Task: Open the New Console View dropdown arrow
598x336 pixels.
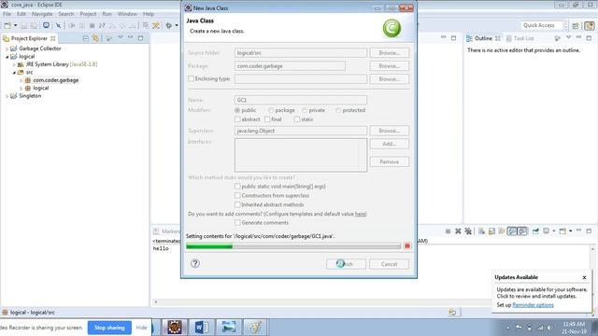Action: tap(571, 231)
